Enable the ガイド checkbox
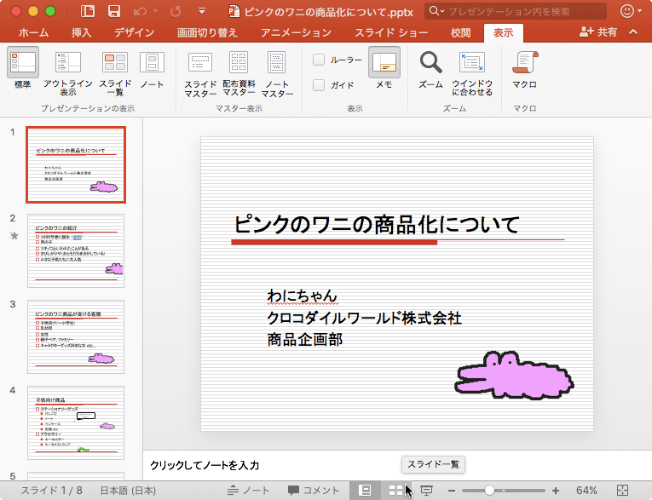The image size is (652, 500). coord(319,85)
